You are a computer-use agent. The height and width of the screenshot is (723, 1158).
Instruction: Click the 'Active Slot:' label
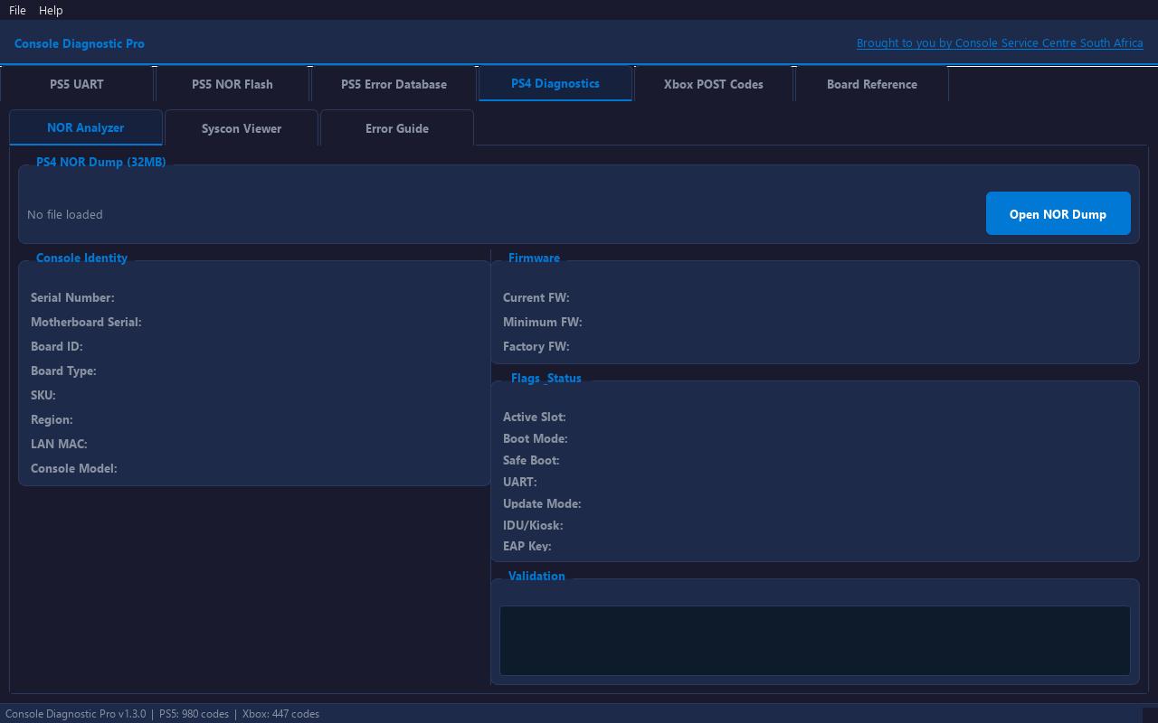point(535,417)
